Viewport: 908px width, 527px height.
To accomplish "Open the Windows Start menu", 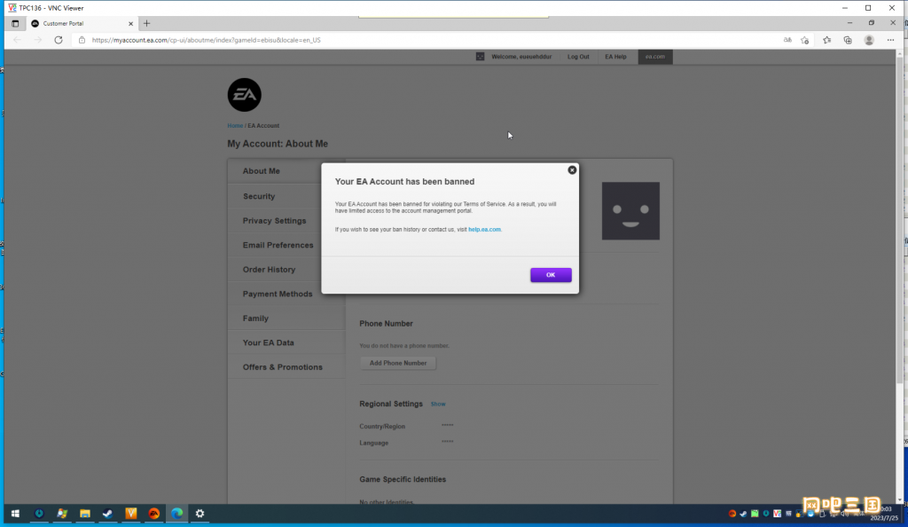I will [x=16, y=514].
